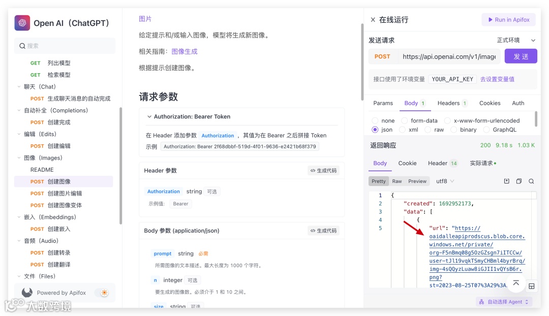Click the documentation pane scrollbar

tap(362, 62)
